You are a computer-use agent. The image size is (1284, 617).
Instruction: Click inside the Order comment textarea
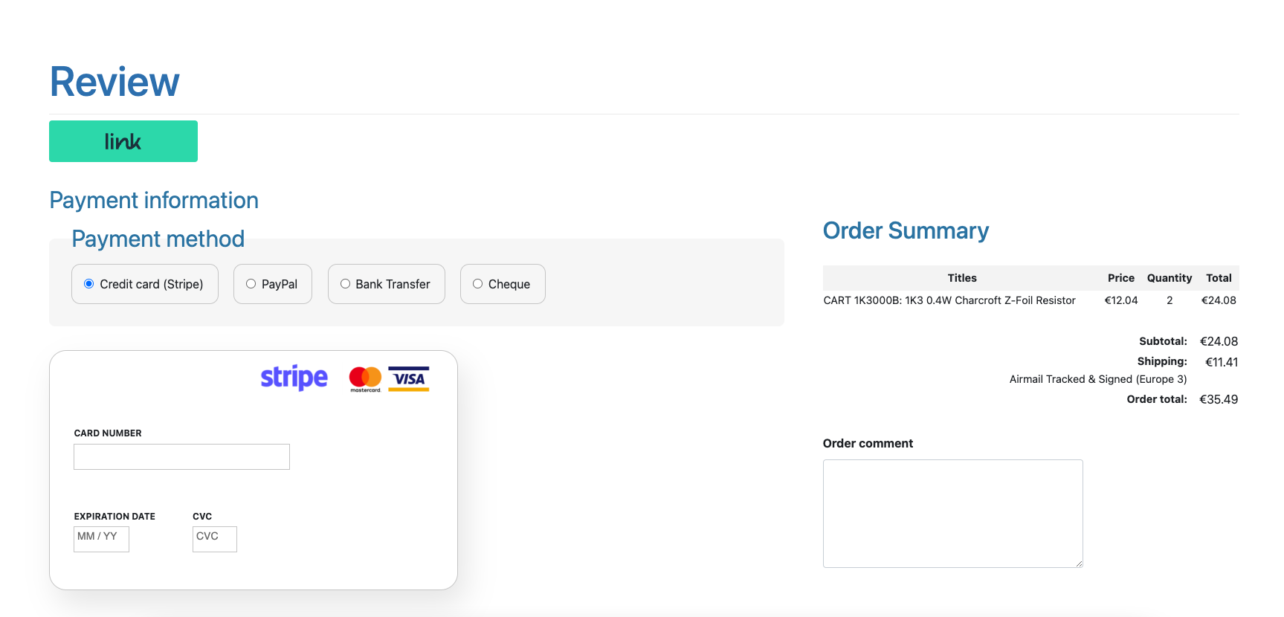click(x=952, y=514)
